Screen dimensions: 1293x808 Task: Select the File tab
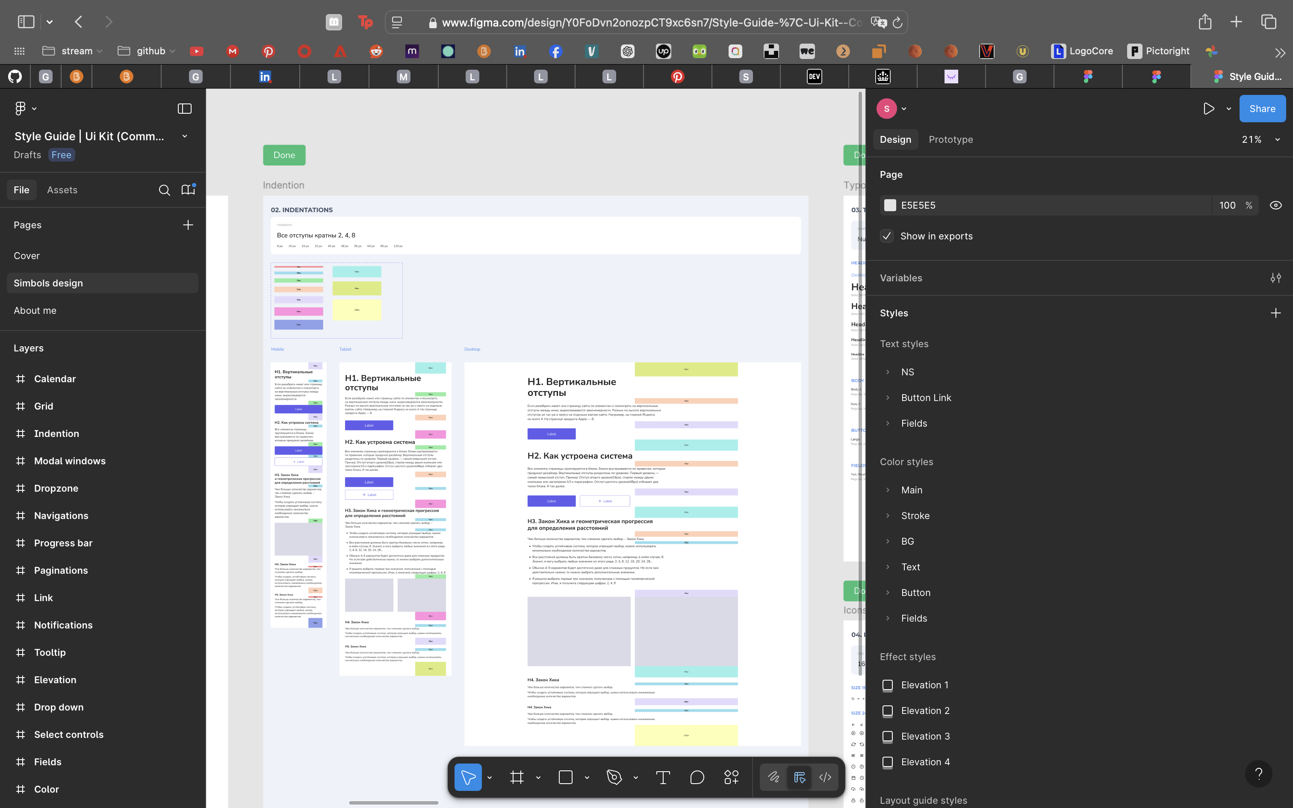click(21, 190)
